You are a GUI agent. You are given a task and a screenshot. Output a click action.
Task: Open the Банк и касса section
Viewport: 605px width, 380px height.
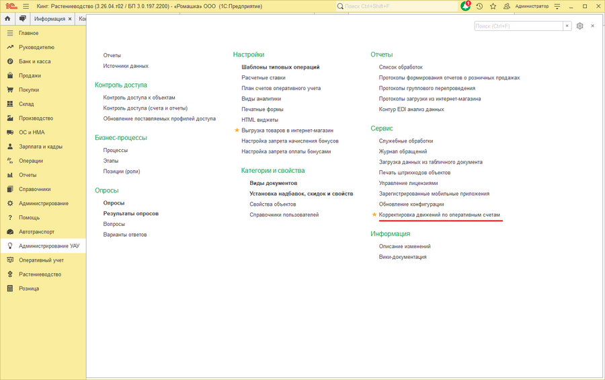coord(43,61)
